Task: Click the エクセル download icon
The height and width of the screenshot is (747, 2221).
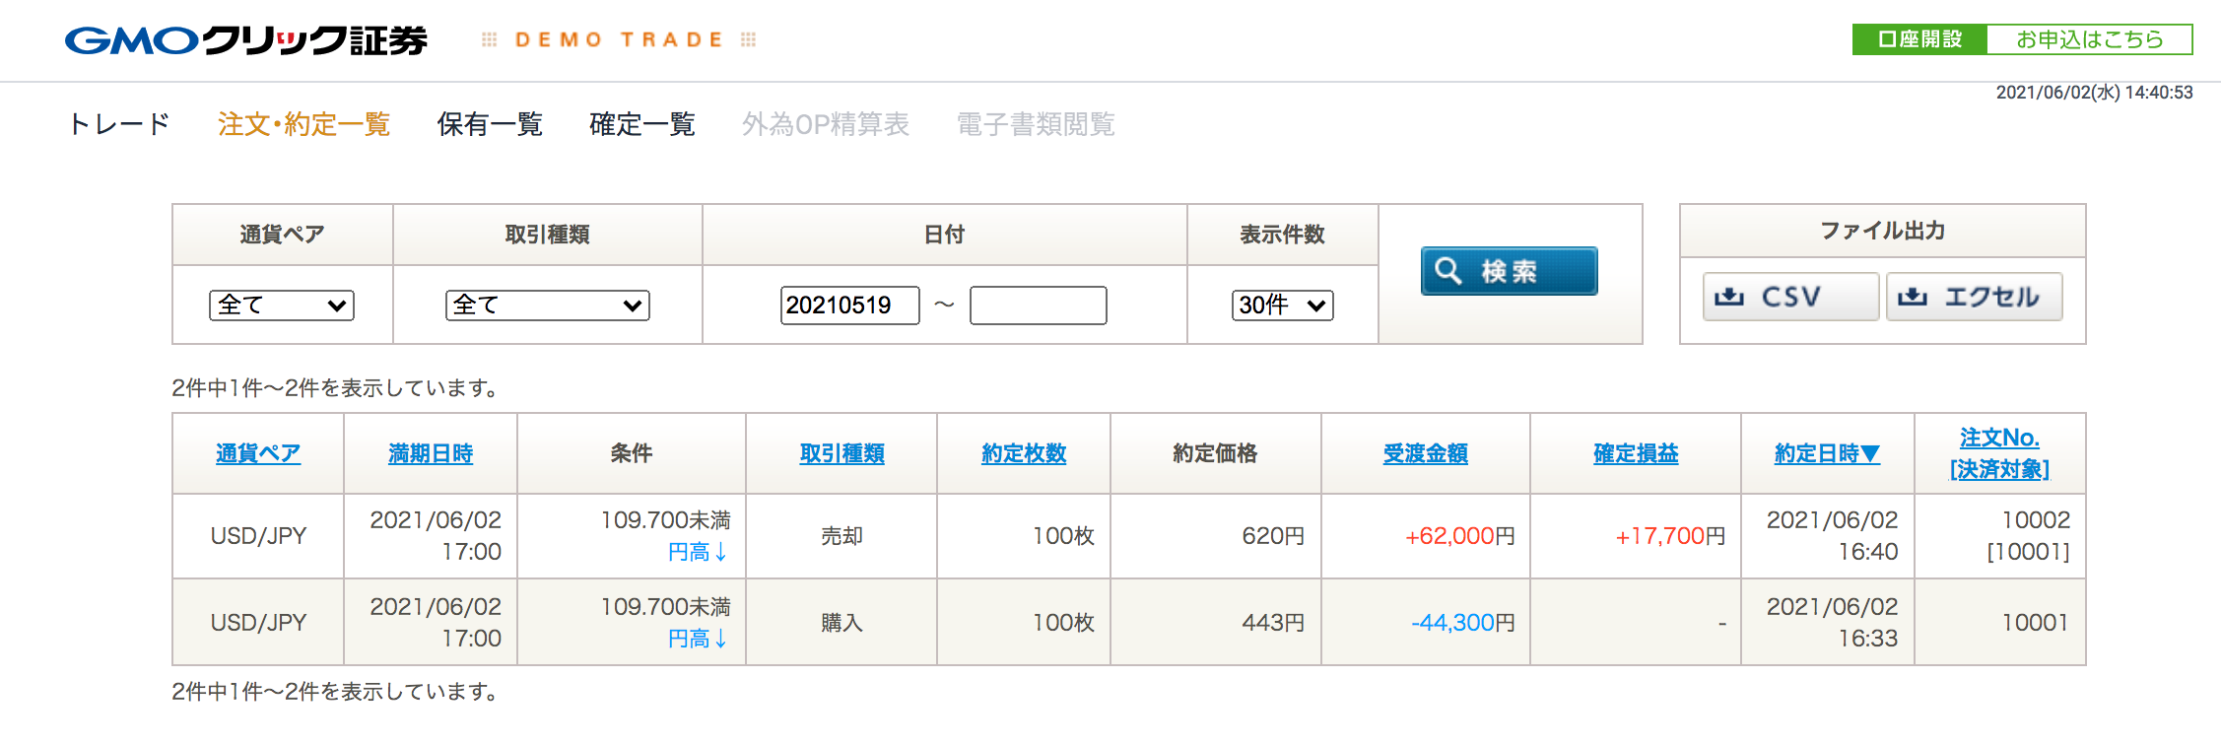Action: tap(1913, 297)
